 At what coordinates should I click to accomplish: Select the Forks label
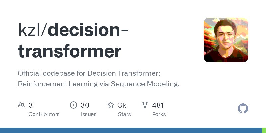159,114
